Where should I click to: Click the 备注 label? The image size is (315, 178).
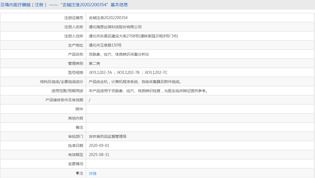79,127
